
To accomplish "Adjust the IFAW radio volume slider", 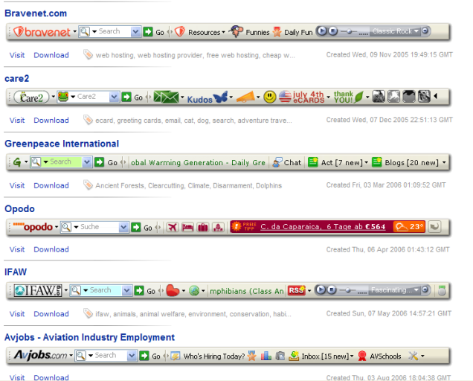I will 347,290.
